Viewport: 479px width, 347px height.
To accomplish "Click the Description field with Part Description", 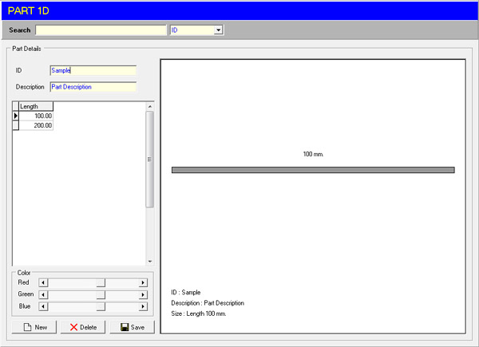I will tap(93, 87).
